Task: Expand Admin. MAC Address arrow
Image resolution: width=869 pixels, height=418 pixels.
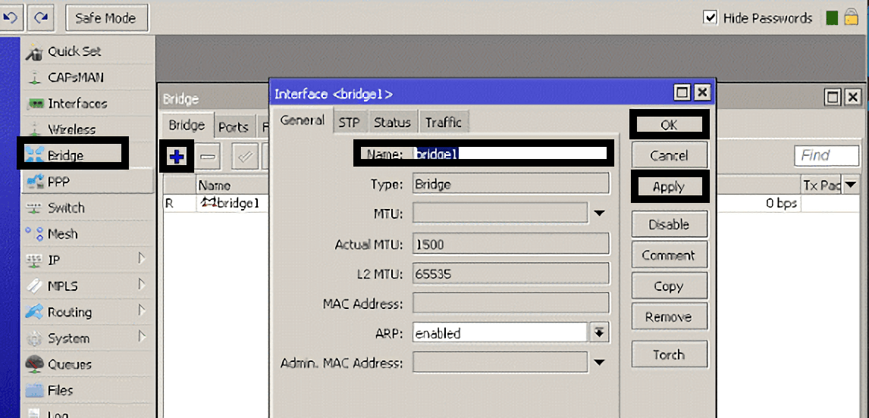Action: [x=600, y=363]
